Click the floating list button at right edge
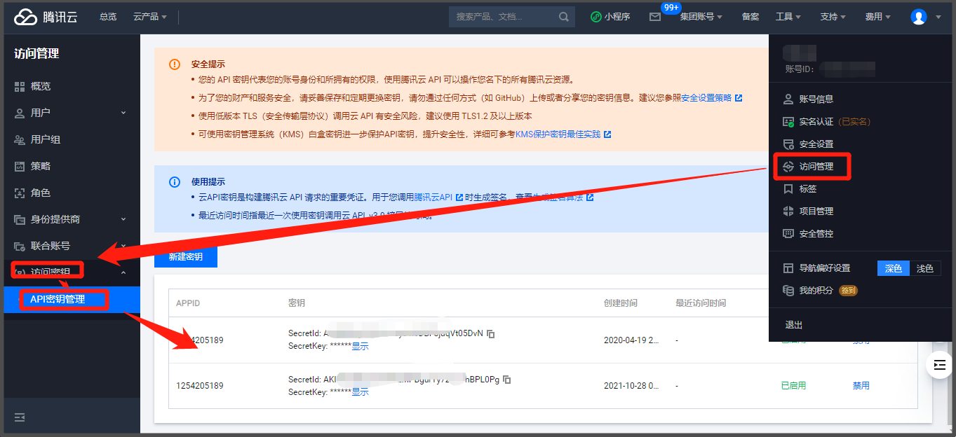 940,365
